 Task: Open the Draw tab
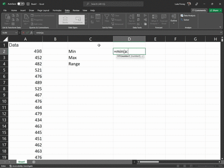(31, 10)
